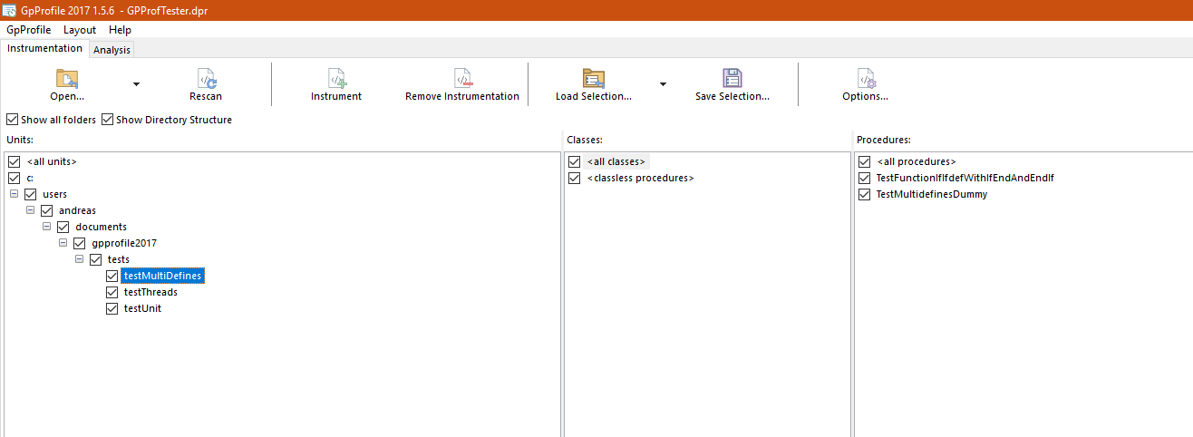Uncheck the <all procedures> checkbox

[864, 161]
